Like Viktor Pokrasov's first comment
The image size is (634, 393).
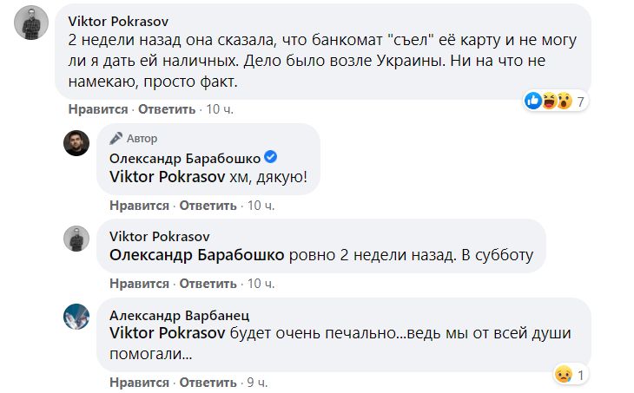[97, 110]
